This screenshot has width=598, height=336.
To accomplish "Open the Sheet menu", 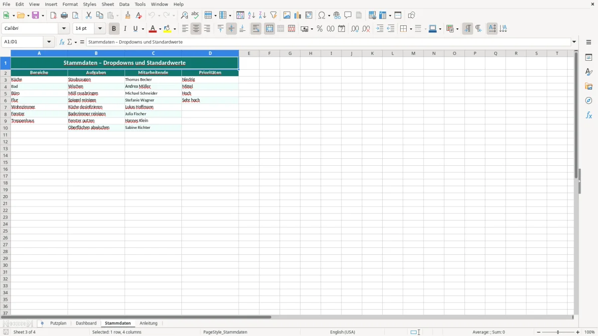I will click(x=108, y=4).
